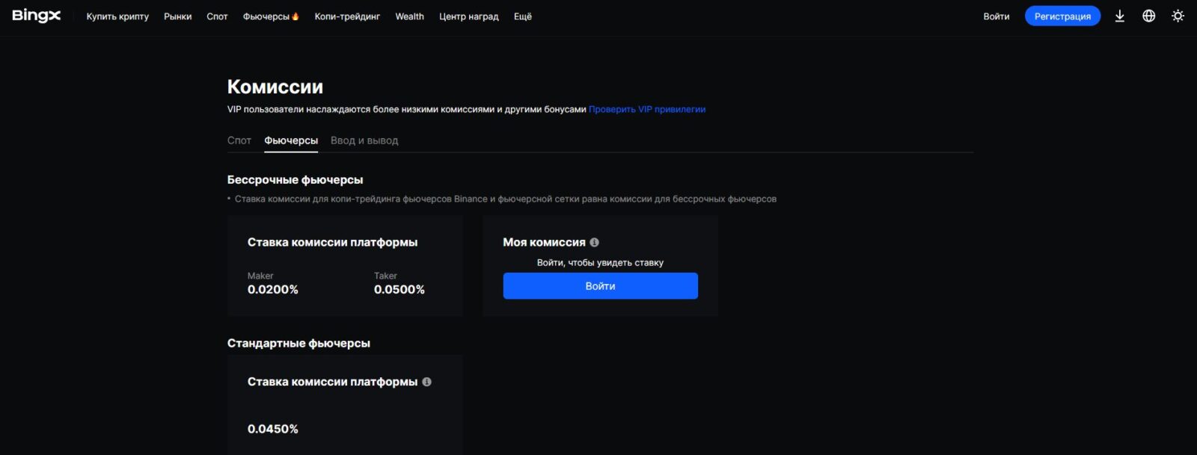This screenshot has height=455, width=1197.
Task: Click info icon beside Стандартные Ставка комиссии платформы
Action: pyautogui.click(x=426, y=382)
